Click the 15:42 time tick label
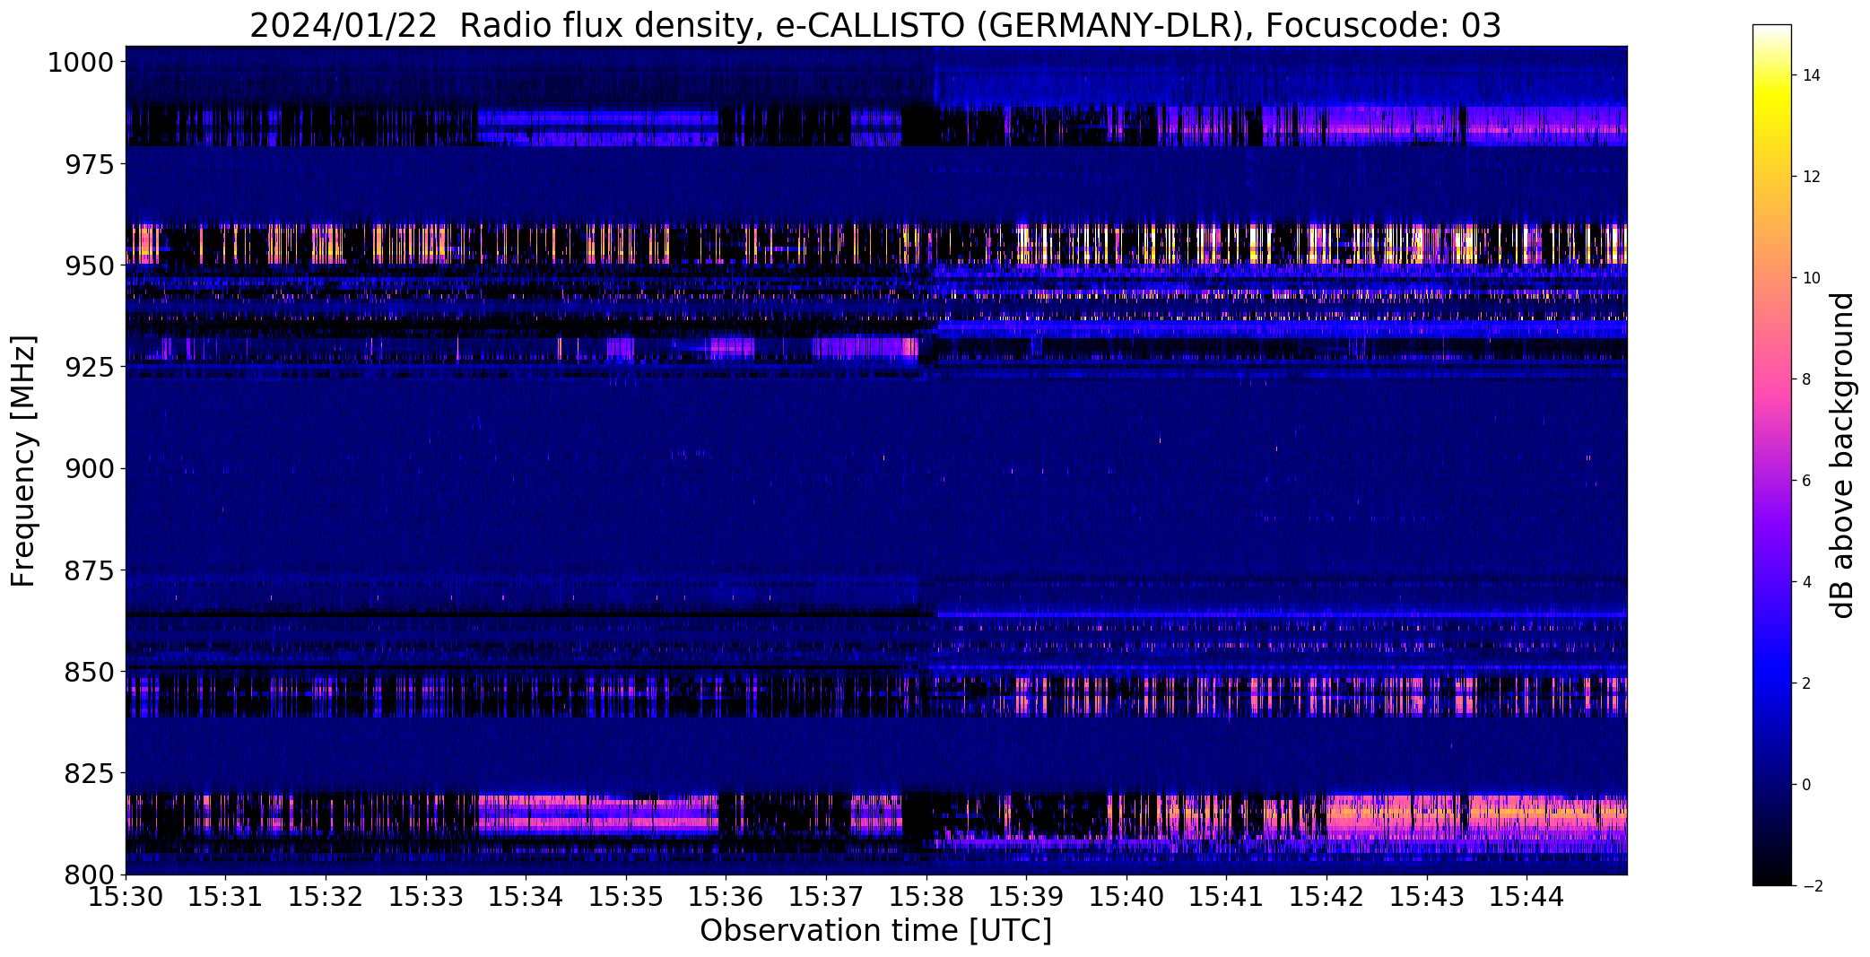 pos(1327,897)
